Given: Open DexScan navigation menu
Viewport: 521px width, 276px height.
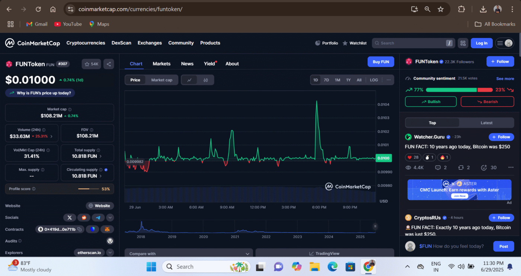Looking at the screenshot, I should (121, 43).
